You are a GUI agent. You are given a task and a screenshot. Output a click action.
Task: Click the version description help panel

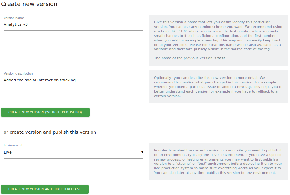218,87
